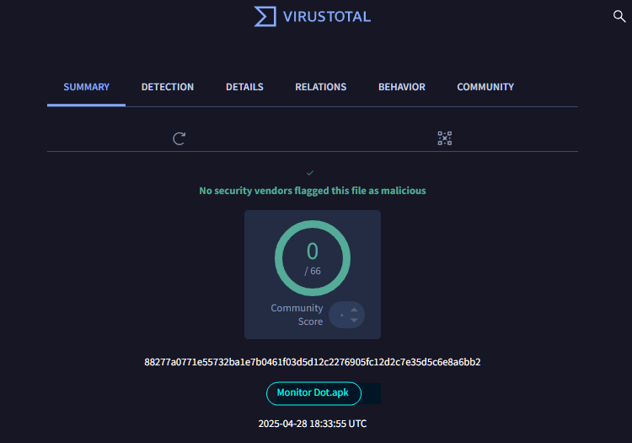Click the 2025-04-28 18:33:55 UTC timestamp
The image size is (632, 443).
pos(313,424)
